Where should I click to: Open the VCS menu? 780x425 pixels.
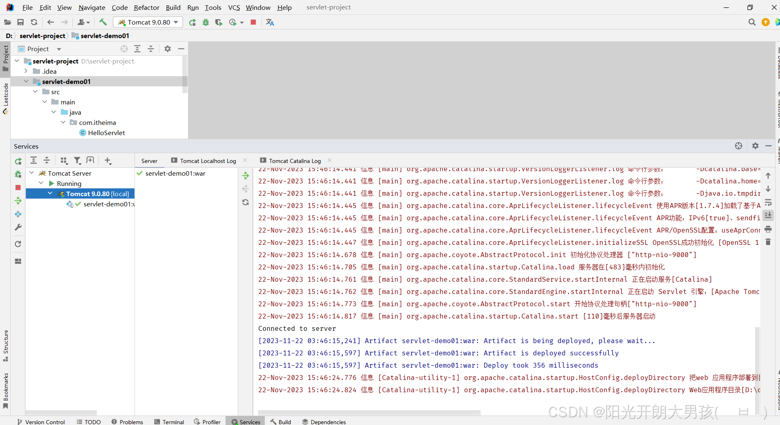[x=234, y=7]
